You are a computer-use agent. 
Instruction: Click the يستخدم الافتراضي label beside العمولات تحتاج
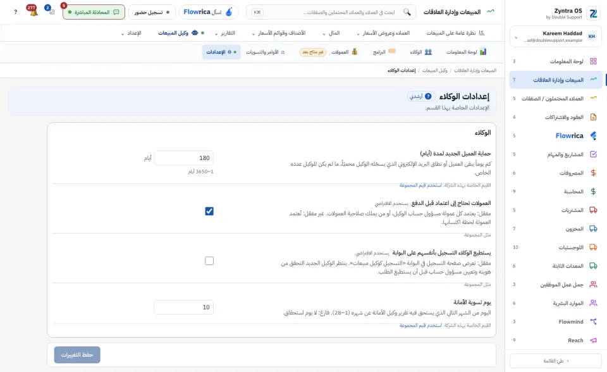point(391,204)
